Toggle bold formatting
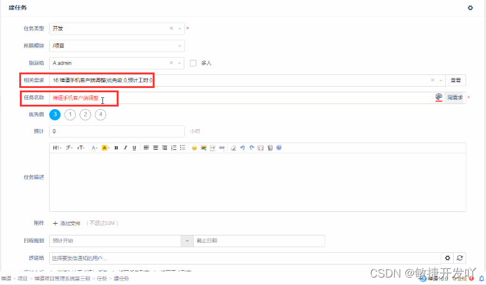The height and width of the screenshot is (285, 486). 116,148
